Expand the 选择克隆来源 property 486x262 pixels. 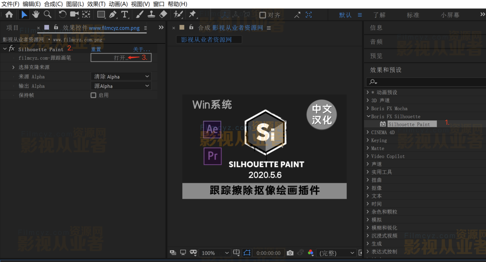click(x=13, y=67)
